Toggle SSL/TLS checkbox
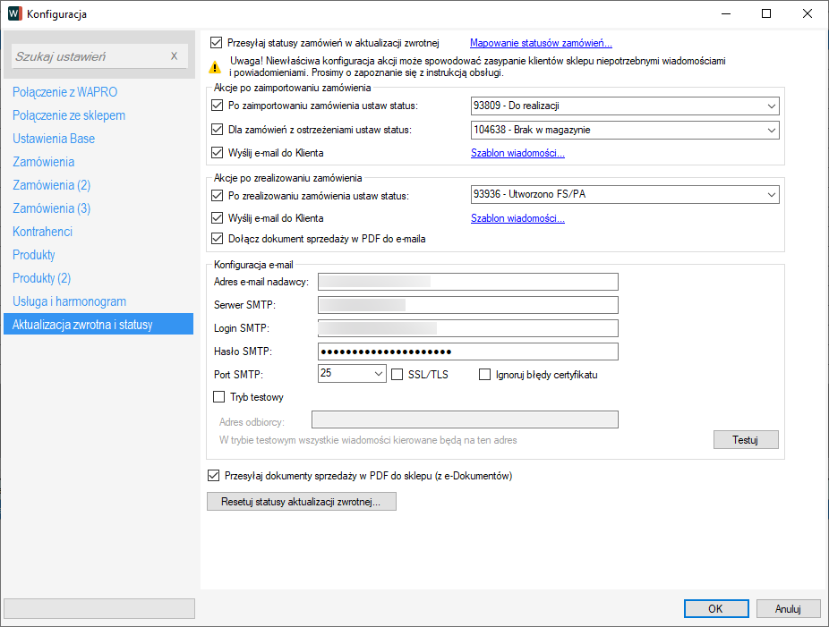The image size is (829, 627). tap(398, 375)
